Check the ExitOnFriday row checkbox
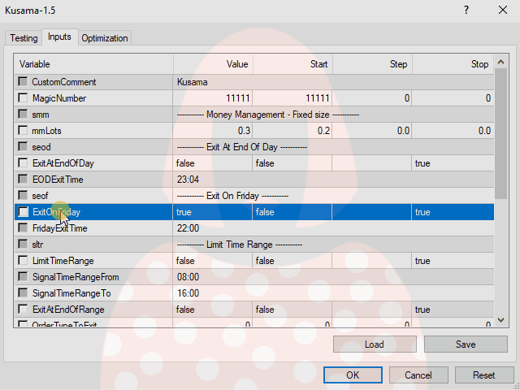Viewport: 520px width, 390px height. click(x=23, y=212)
